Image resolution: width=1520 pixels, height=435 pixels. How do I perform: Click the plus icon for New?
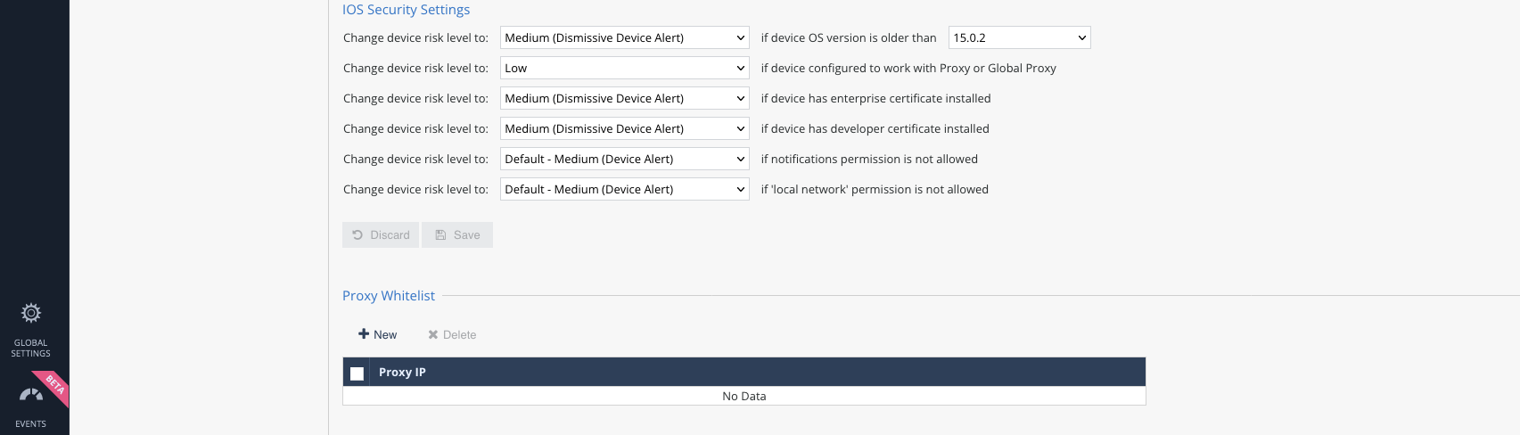point(364,334)
